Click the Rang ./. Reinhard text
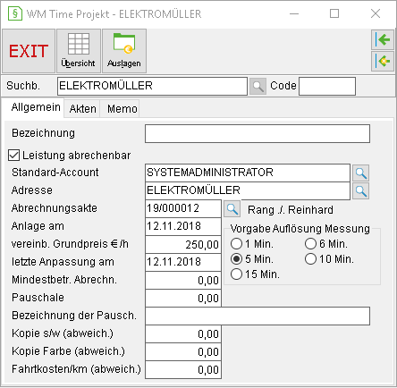 click(291, 210)
